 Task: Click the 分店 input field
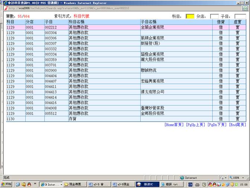point(214,16)
